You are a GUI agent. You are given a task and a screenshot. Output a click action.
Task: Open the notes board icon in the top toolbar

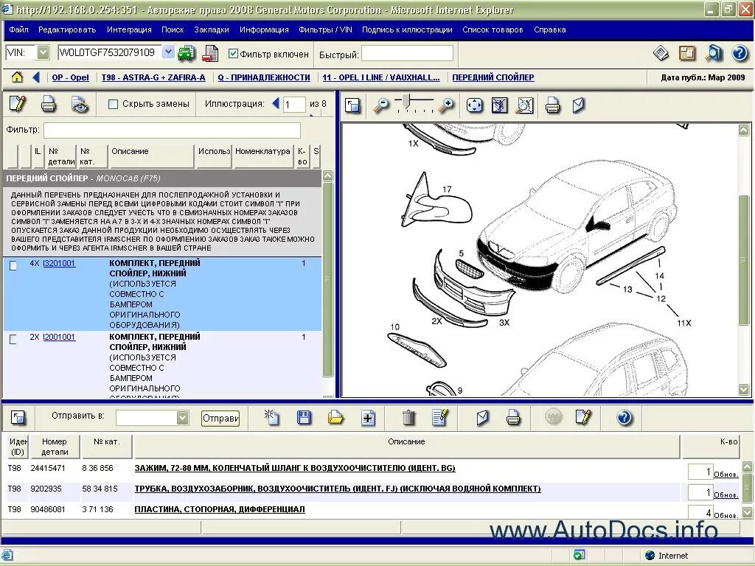[x=687, y=53]
